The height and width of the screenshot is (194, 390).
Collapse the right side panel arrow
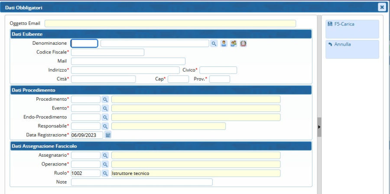tap(319, 127)
